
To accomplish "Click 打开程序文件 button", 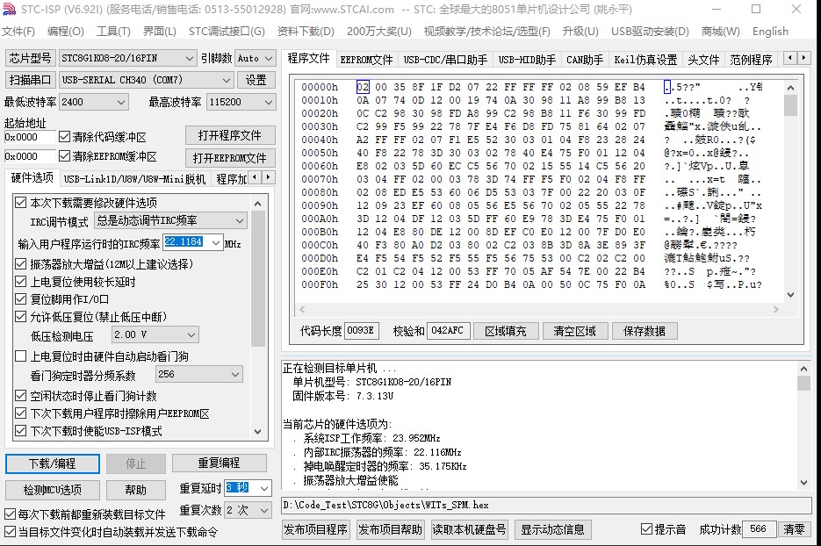I will click(230, 135).
